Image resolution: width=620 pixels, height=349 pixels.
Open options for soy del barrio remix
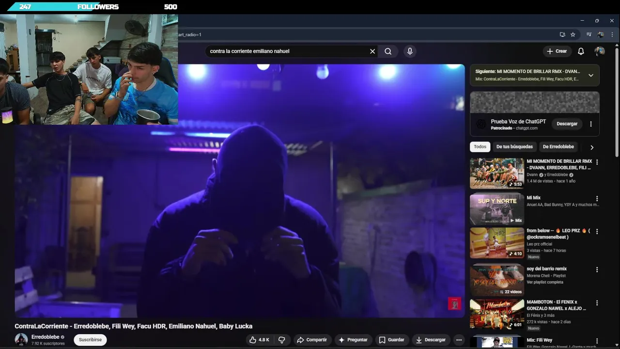(x=597, y=270)
